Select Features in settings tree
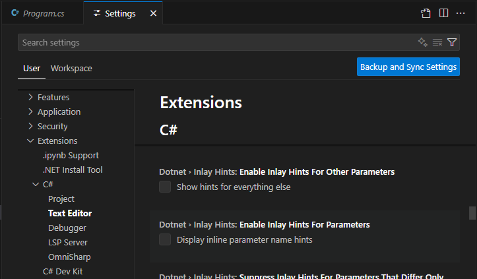 click(x=53, y=98)
